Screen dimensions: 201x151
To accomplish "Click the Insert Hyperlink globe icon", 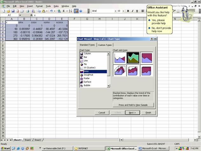I will [59, 11].
